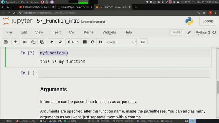
Task: Click the page vertical scrollbar
Action: (218, 87)
